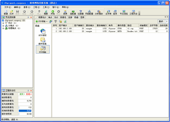
Task: Open the back (向后) history dropdown arrow
Action: point(28,12)
